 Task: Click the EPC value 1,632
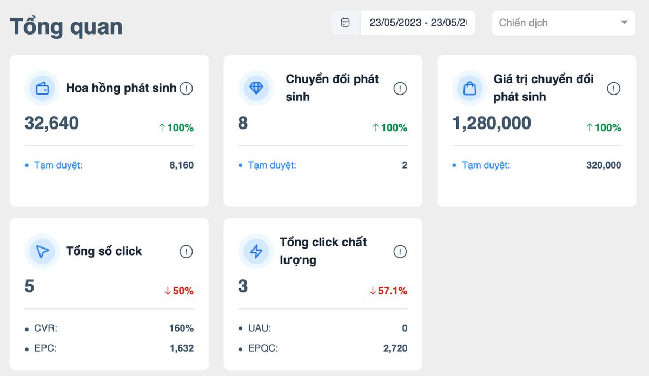click(x=181, y=348)
